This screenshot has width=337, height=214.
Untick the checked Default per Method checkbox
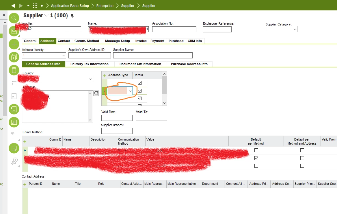[256, 158]
